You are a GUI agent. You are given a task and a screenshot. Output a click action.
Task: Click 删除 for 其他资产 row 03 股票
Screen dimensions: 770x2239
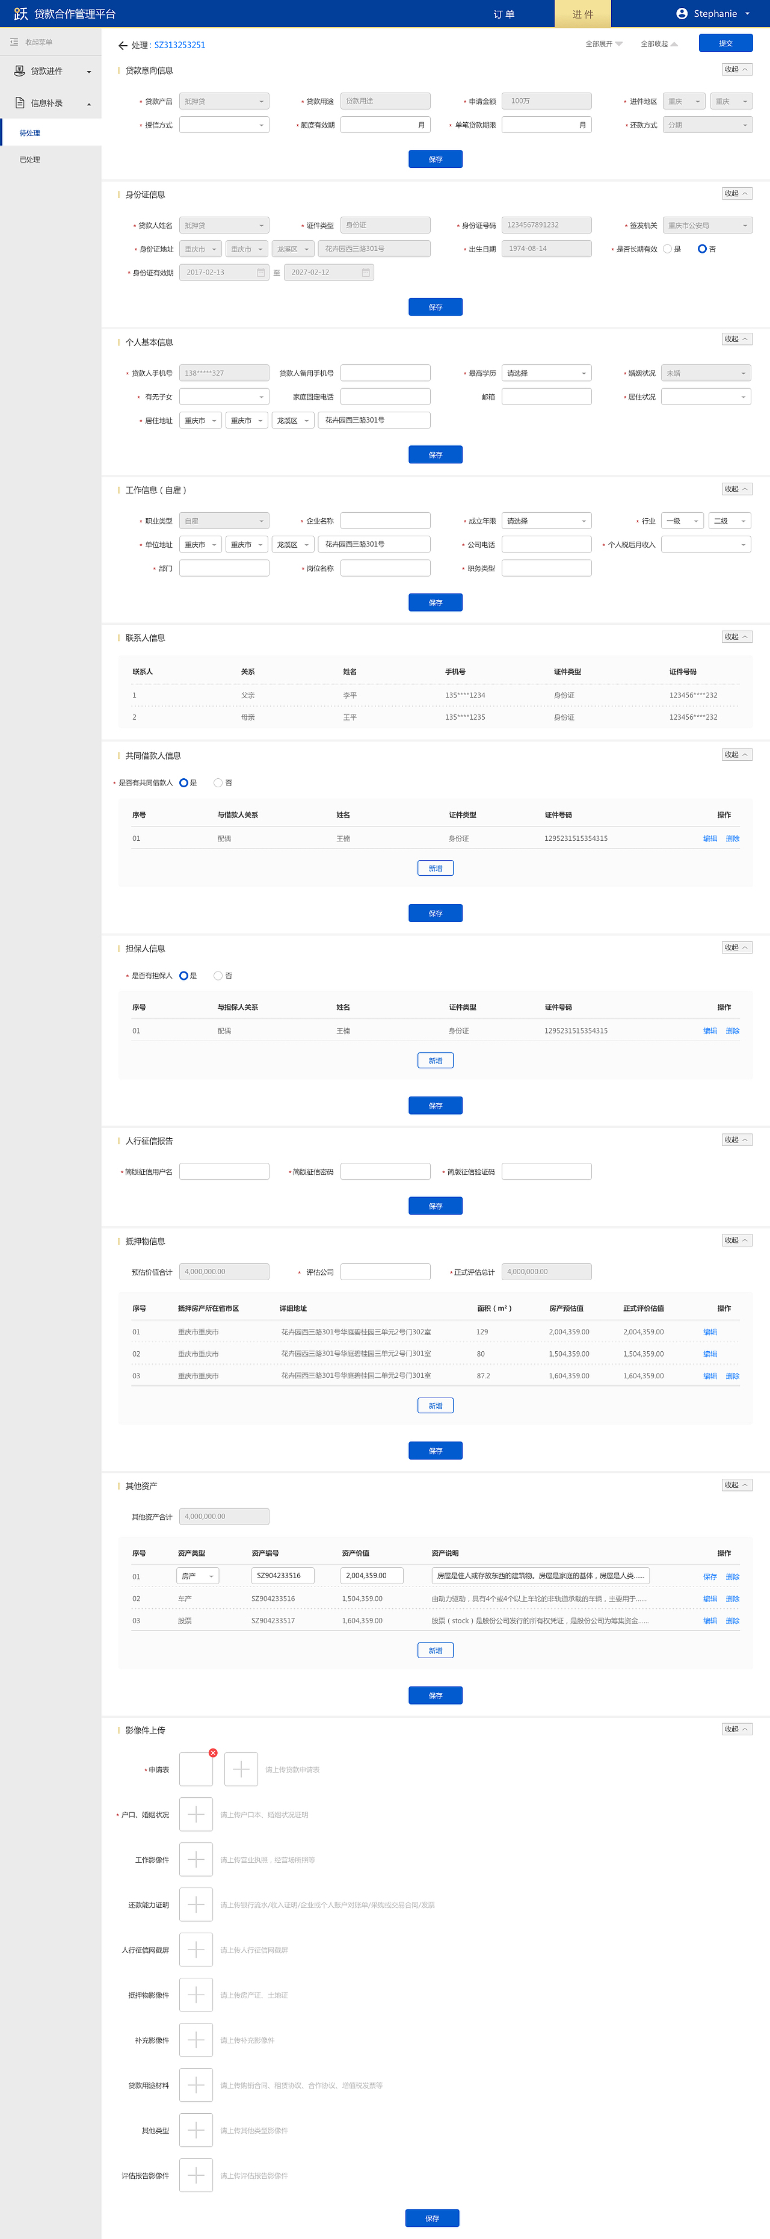coord(733,1621)
